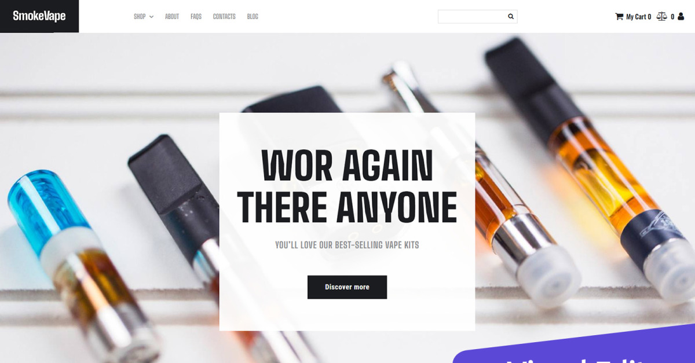Click the best-selling vape kits subtitle

(347, 245)
